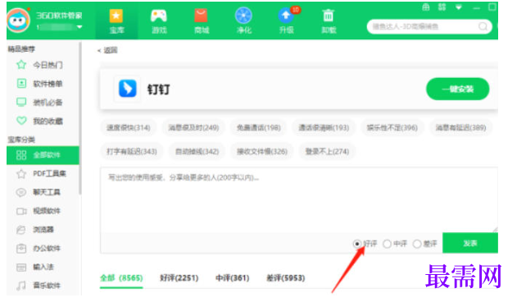The height and width of the screenshot is (302, 517).
Task: Click the 免费通话(198) tag
Action: click(x=259, y=127)
